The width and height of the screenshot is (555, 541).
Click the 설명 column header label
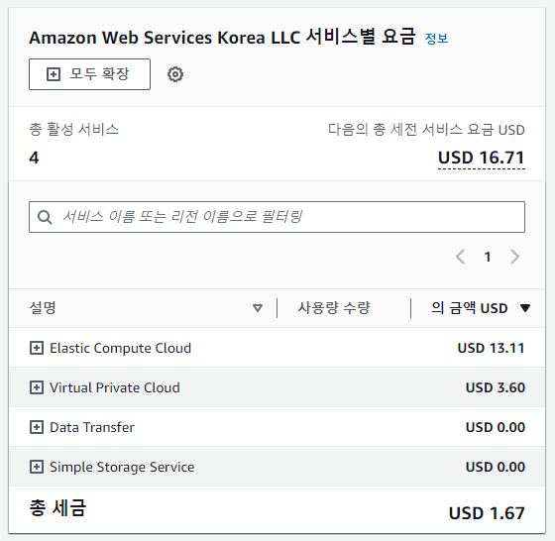[43, 308]
